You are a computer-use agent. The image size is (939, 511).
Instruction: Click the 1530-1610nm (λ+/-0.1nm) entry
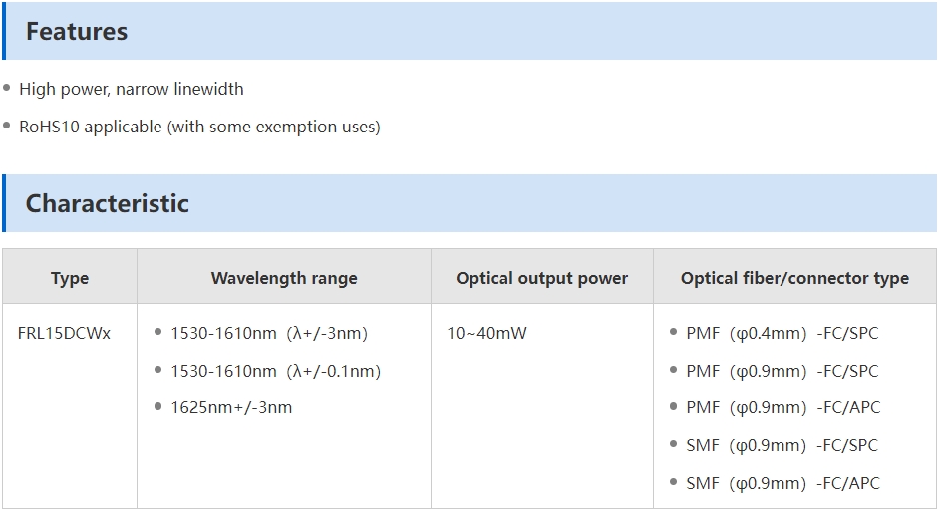(275, 371)
